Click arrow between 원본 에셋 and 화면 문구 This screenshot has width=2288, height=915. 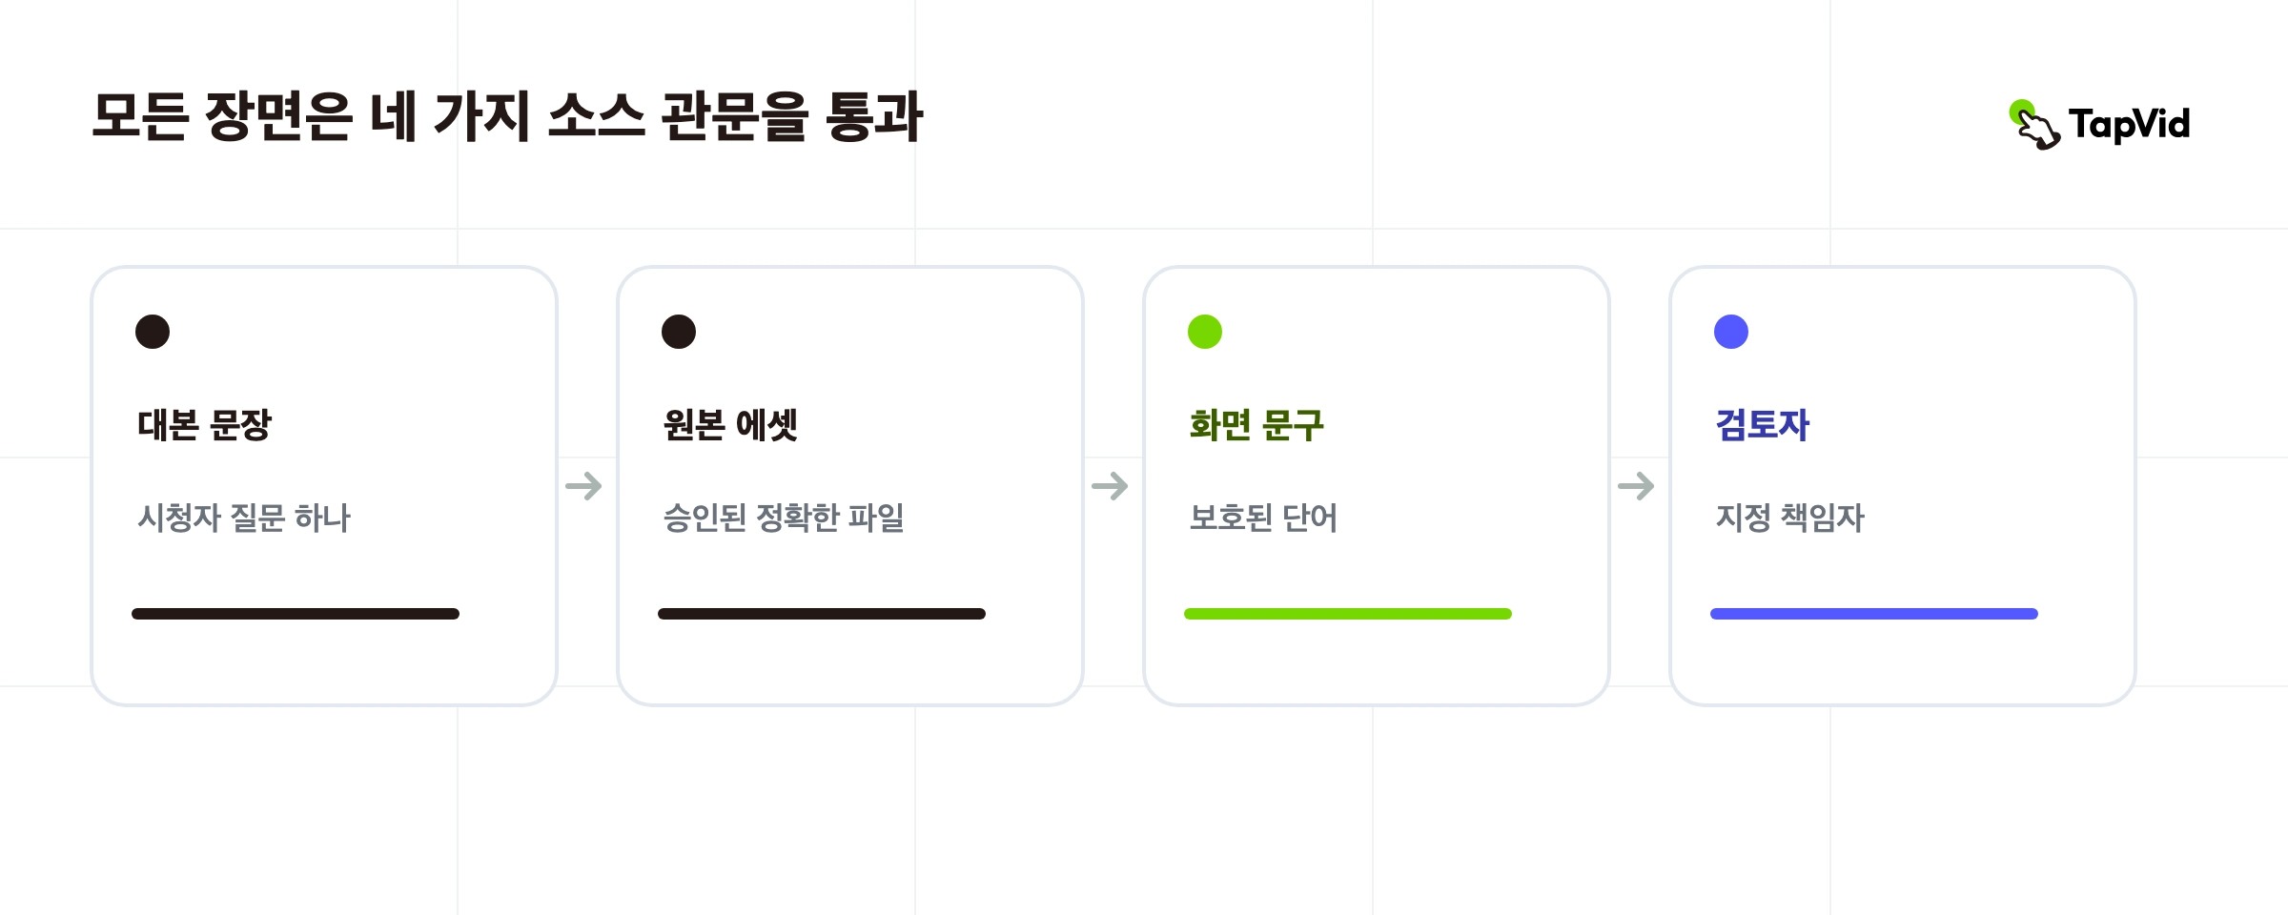point(1110,486)
